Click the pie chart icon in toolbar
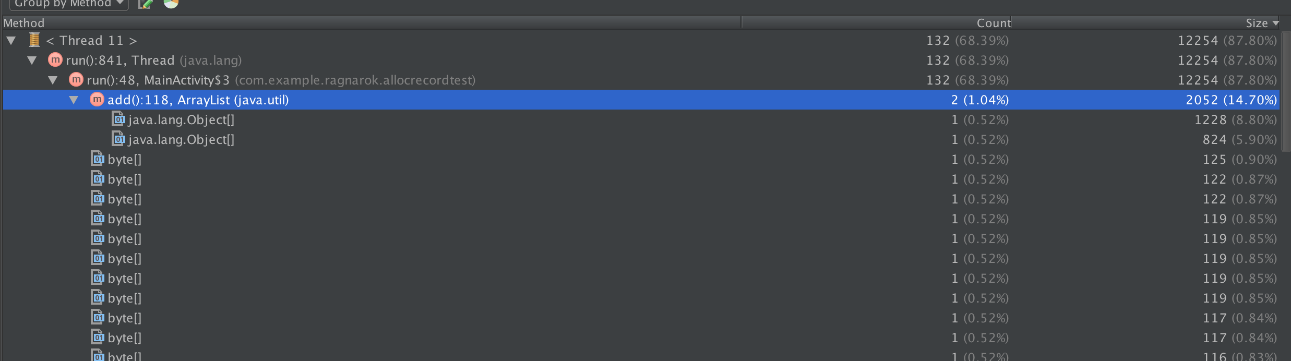Screen dimensions: 1291x361 click(171, 4)
